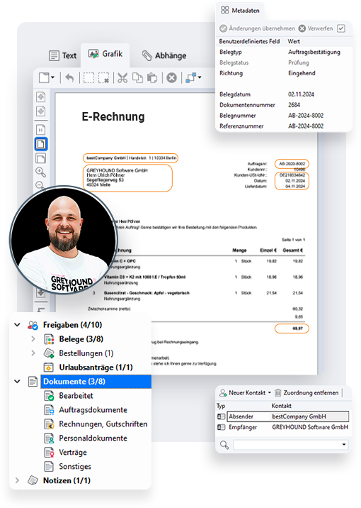Click the highlighted fit-page icon
This screenshot has height=508, width=361.
coord(41,144)
